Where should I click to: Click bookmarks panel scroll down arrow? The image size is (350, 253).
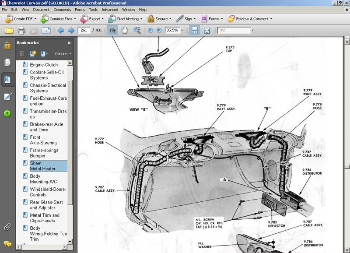(70, 242)
